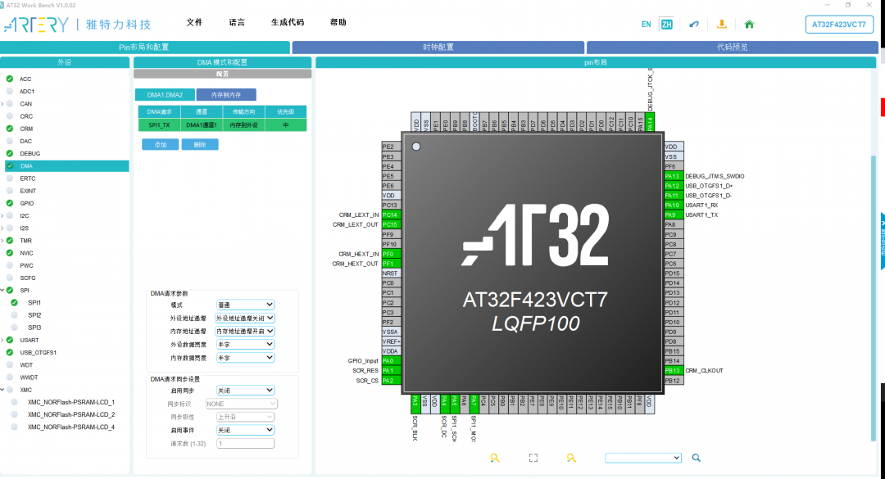
Task: Click the fit-to-view frame icon
Action: (533, 458)
